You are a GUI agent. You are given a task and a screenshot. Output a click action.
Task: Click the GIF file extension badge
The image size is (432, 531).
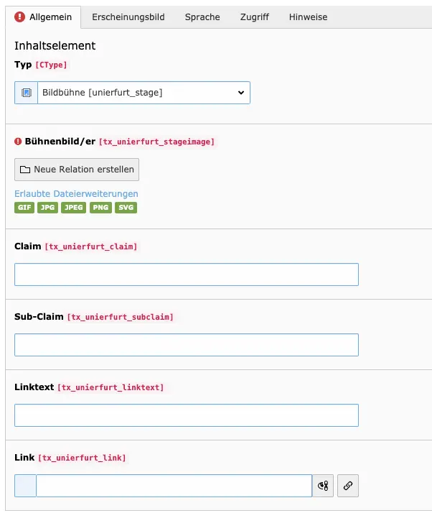tap(24, 208)
